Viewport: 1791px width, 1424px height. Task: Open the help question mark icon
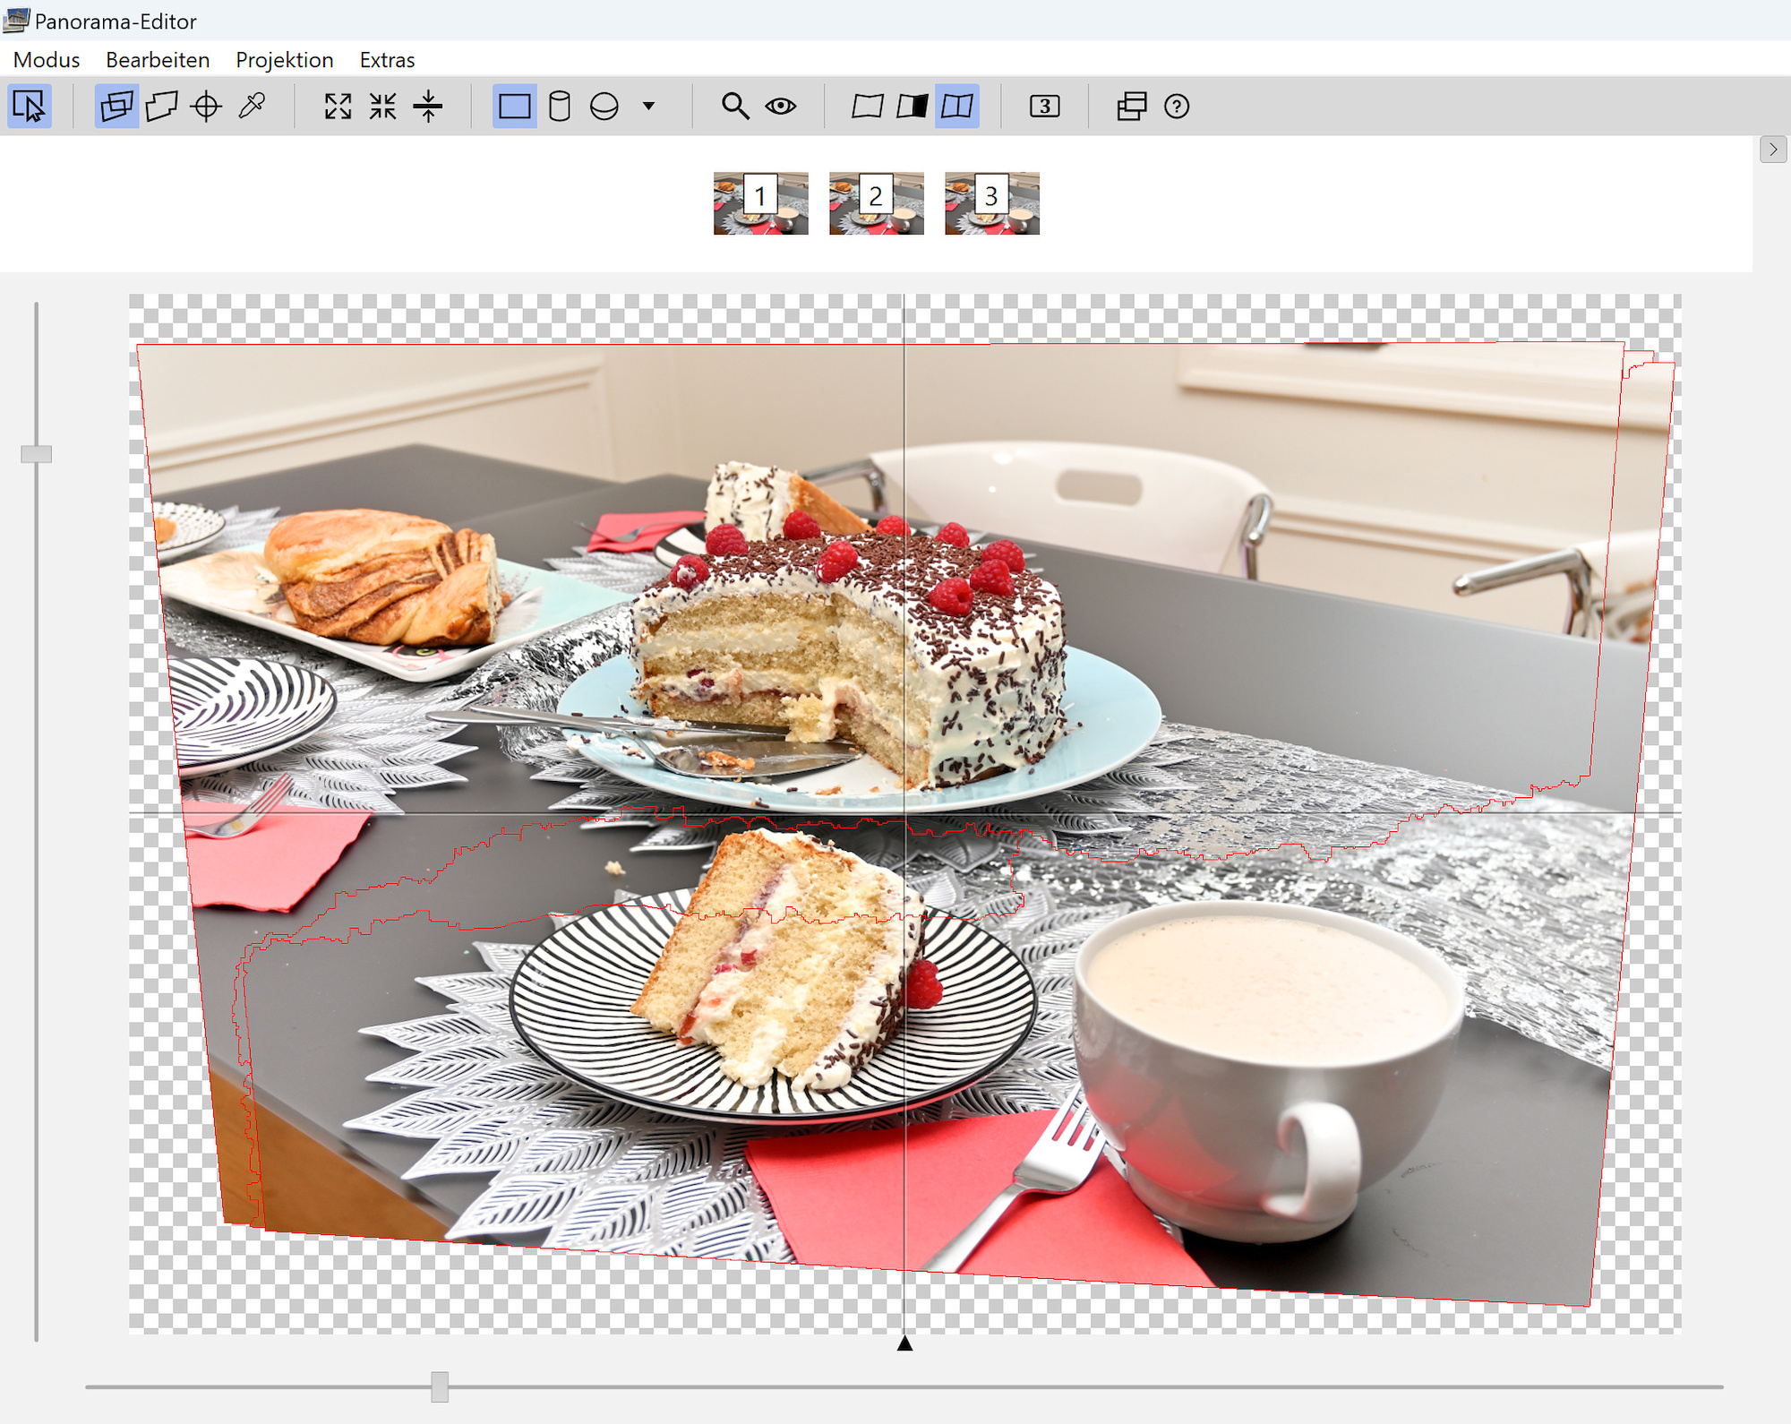1176,107
